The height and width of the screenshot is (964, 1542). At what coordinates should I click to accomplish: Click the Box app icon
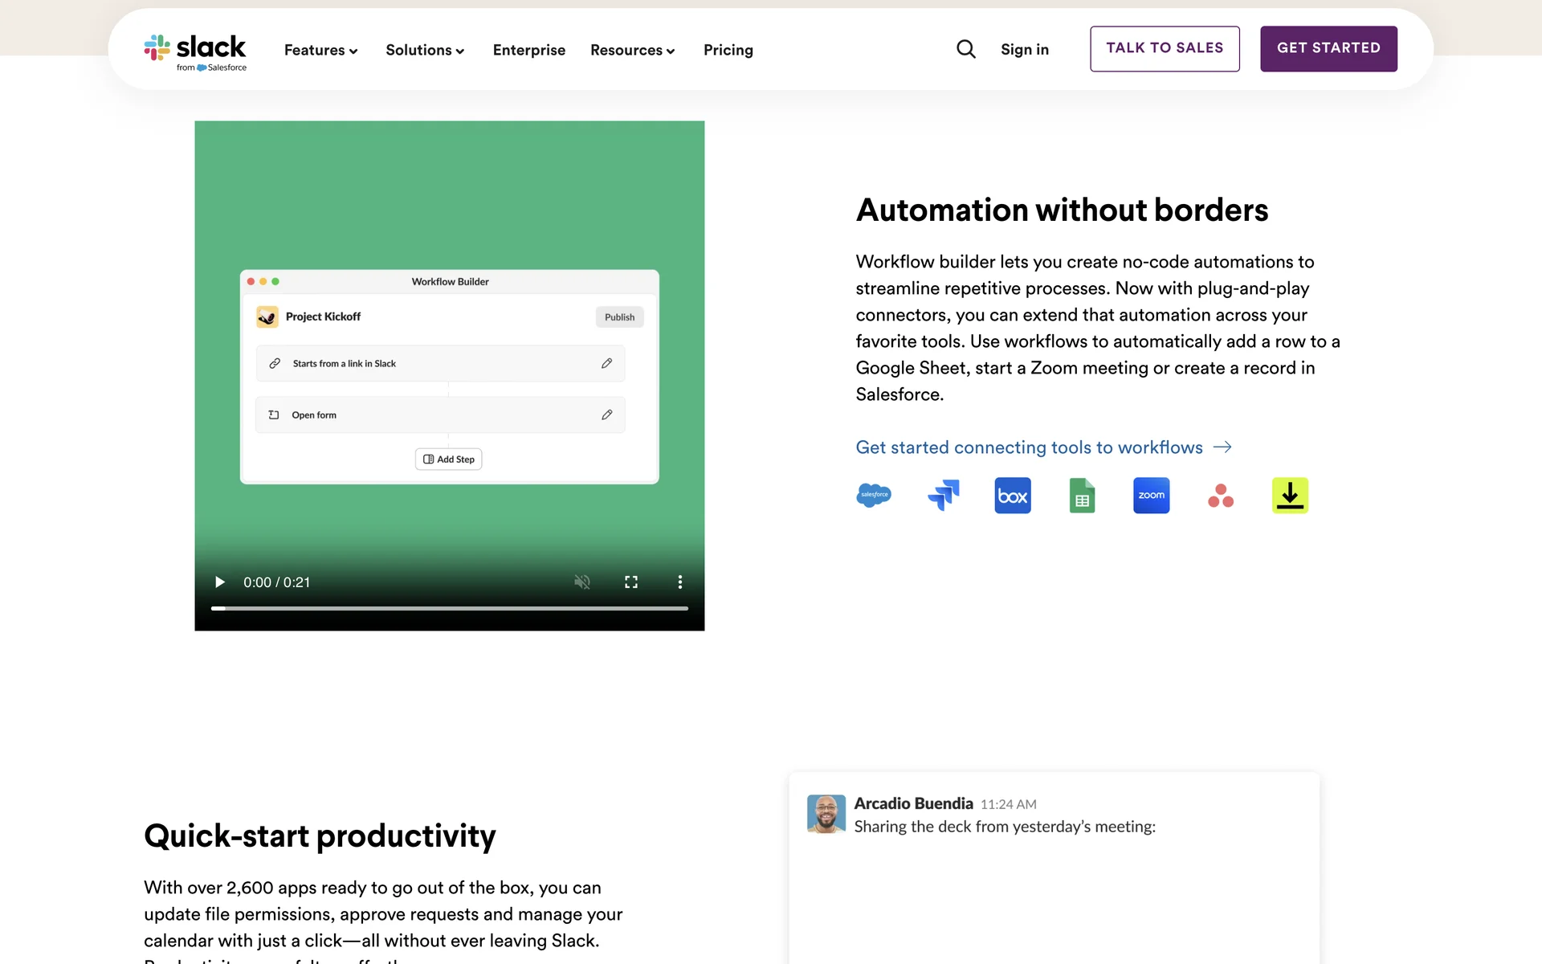(1013, 496)
